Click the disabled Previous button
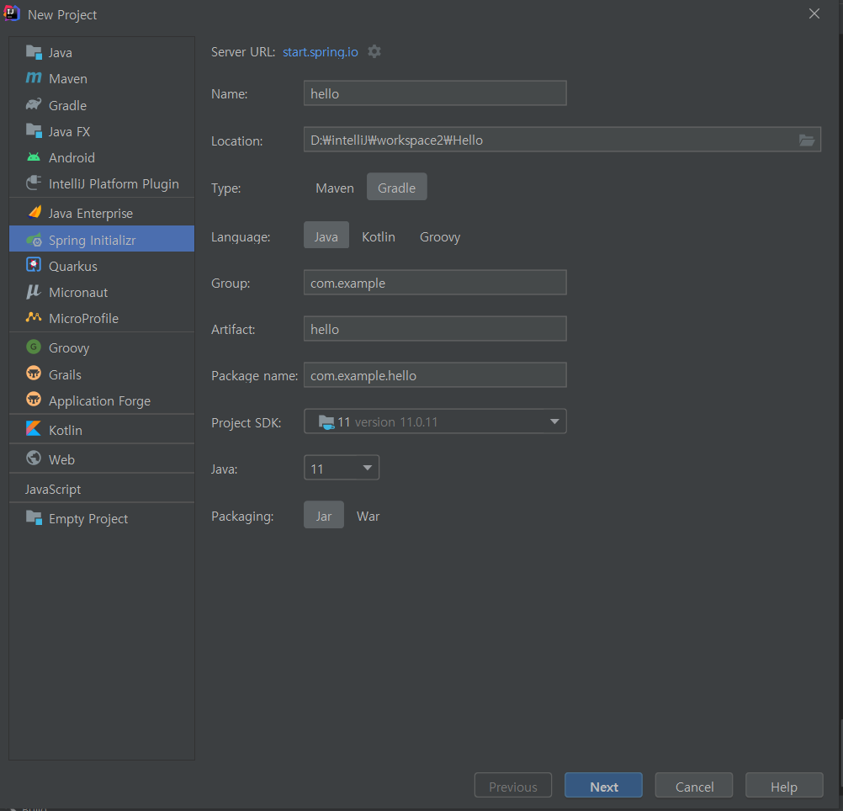843x811 pixels. coord(513,785)
